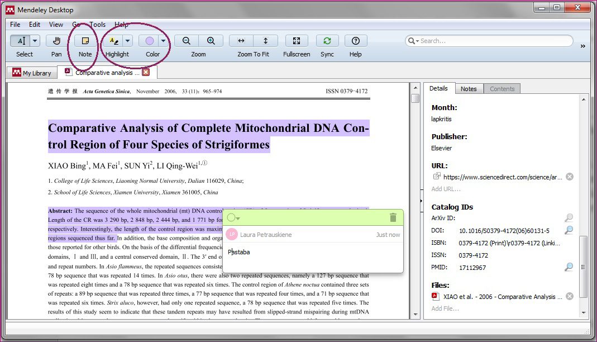Open the View menu
597x342 pixels.
click(x=56, y=25)
